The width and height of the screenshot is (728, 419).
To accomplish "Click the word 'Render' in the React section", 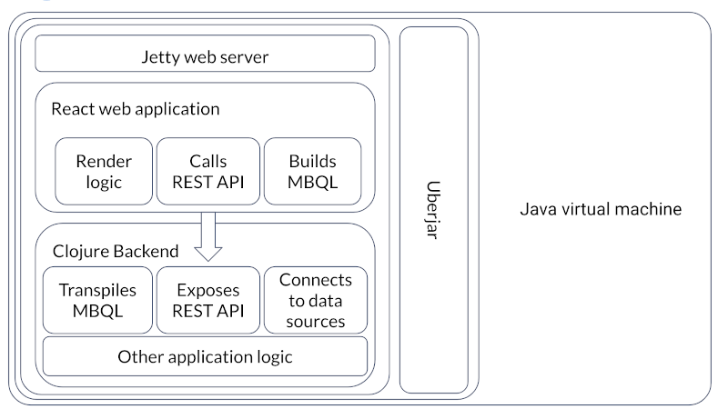I will (102, 161).
